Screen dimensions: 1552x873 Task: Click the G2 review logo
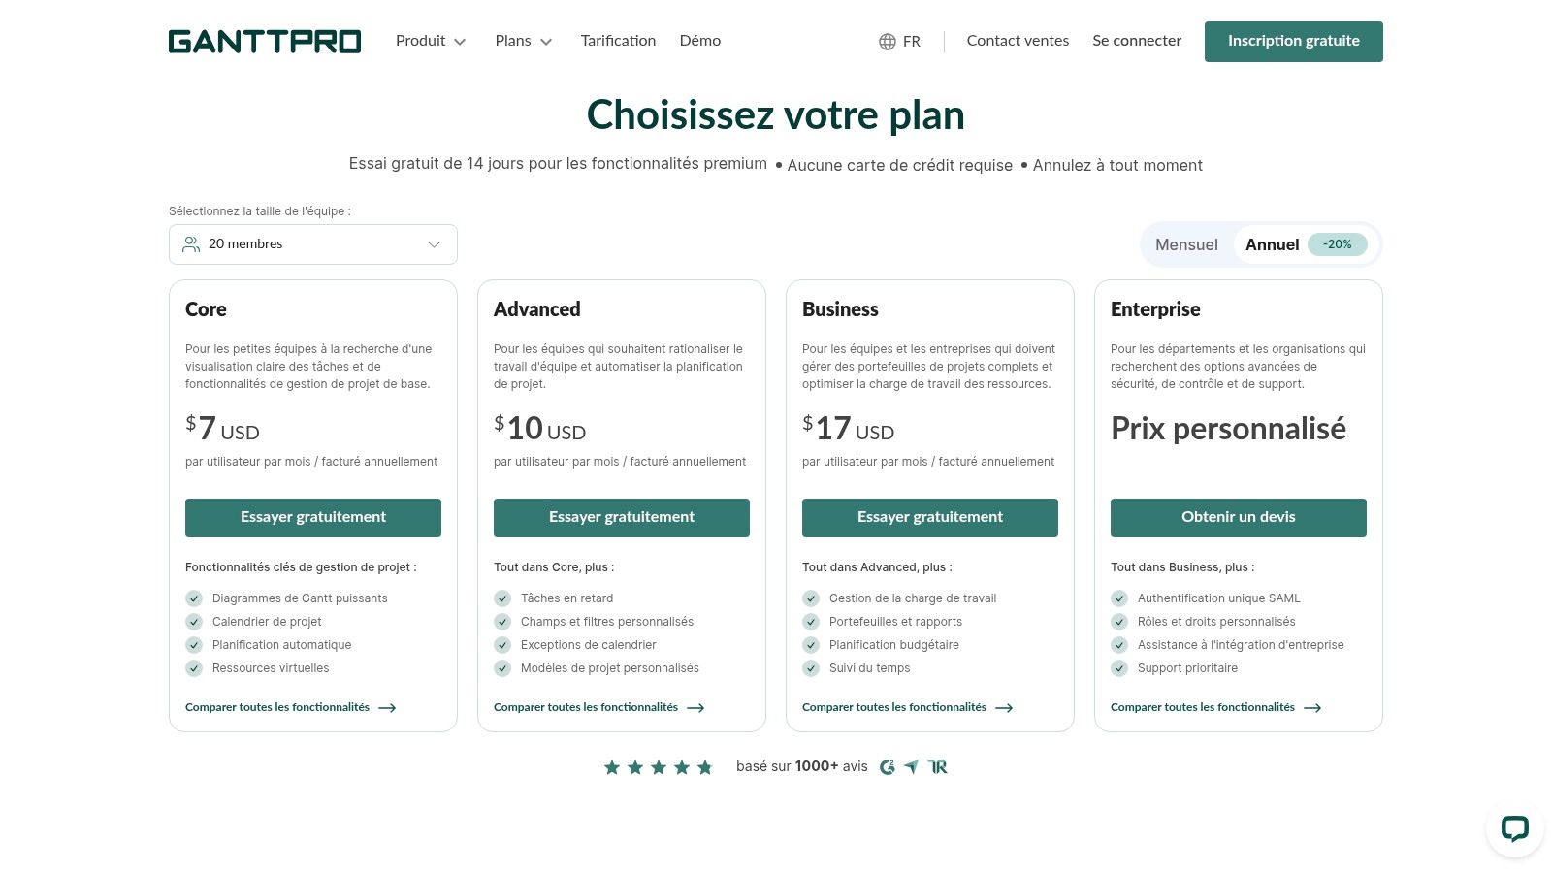[x=887, y=767]
